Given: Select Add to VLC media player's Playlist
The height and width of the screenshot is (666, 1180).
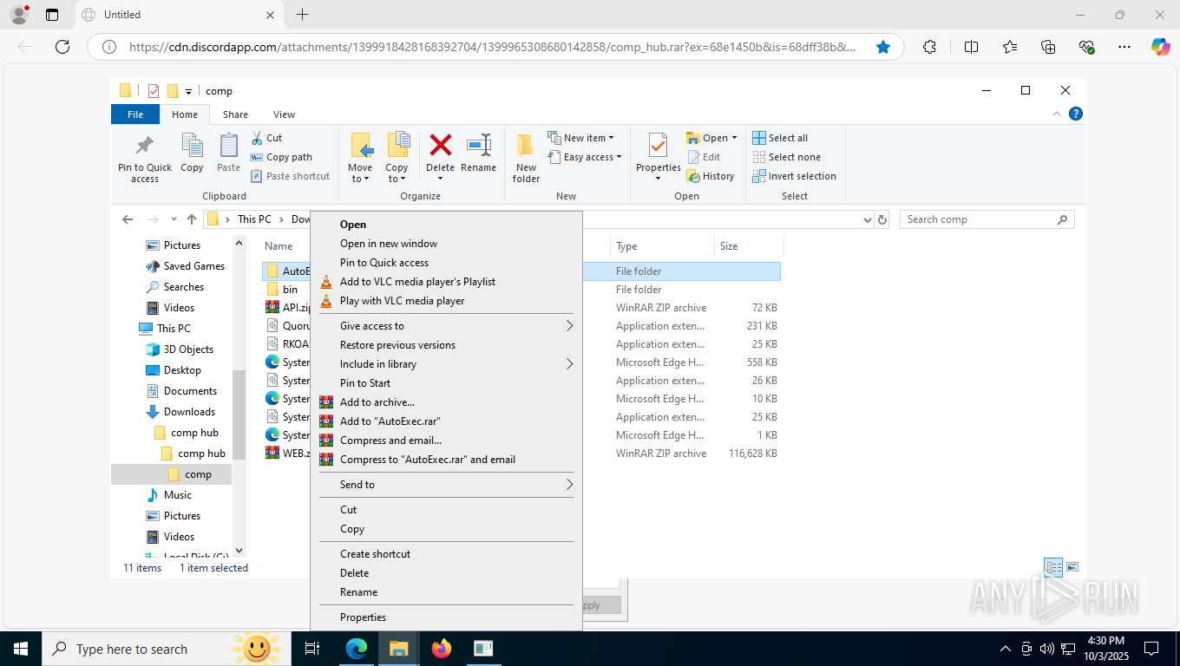Looking at the screenshot, I should [x=446, y=282].
